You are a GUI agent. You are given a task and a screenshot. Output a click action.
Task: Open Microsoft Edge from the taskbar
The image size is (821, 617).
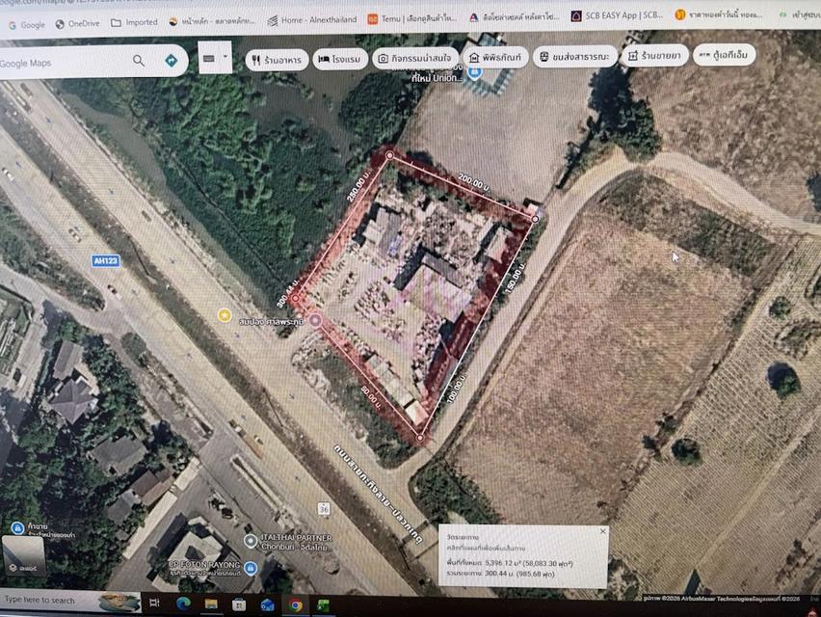click(x=183, y=604)
